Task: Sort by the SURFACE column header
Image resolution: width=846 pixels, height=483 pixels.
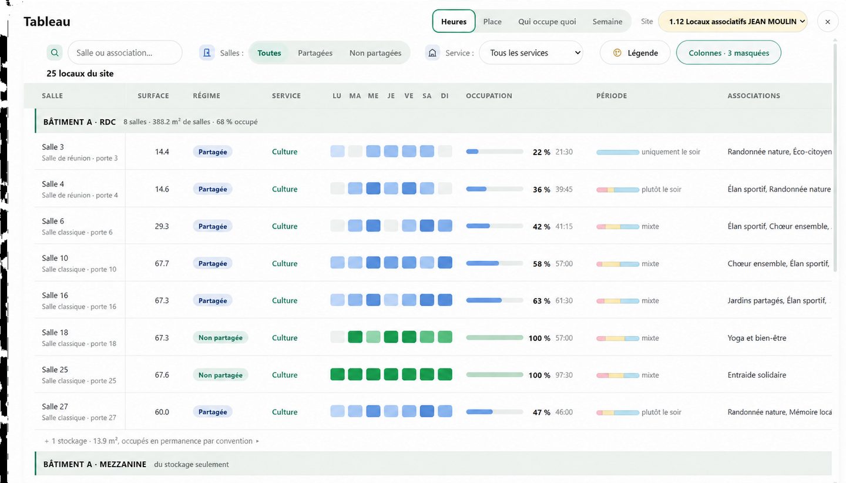Action: click(x=153, y=96)
